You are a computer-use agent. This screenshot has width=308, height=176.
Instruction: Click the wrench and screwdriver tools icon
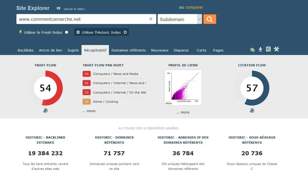pos(276,49)
